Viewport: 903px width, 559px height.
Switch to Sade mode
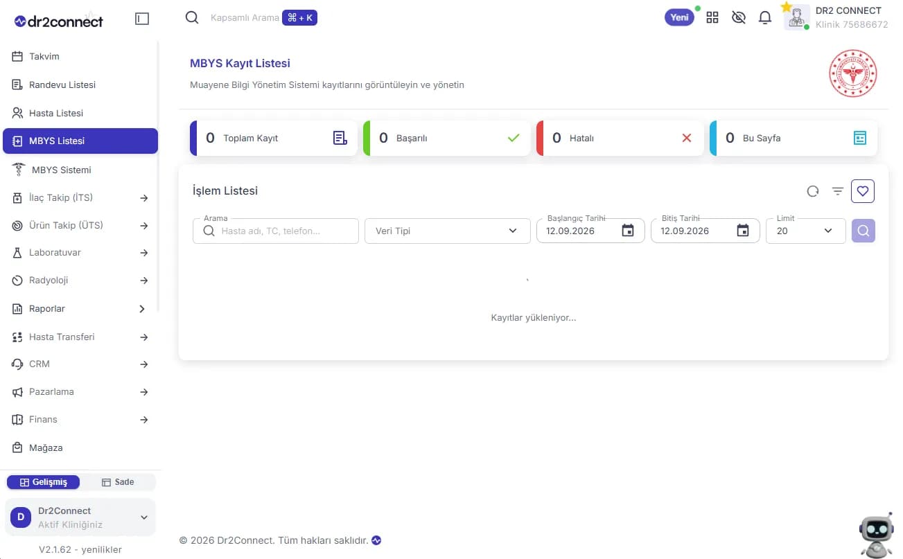click(x=118, y=482)
